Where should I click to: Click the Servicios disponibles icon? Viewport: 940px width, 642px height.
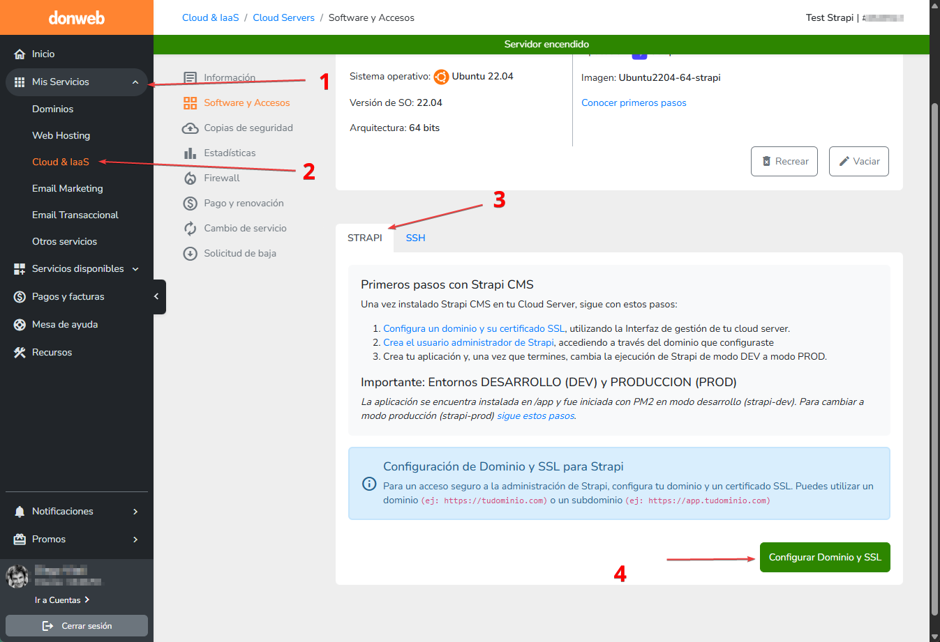tap(20, 269)
